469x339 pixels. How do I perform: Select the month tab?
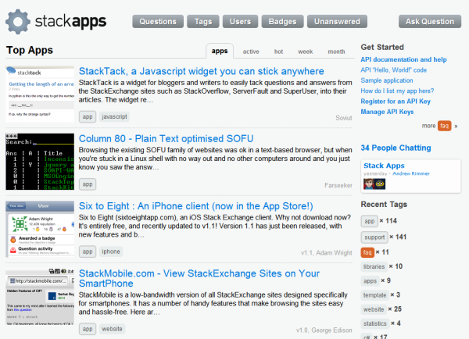click(x=336, y=52)
